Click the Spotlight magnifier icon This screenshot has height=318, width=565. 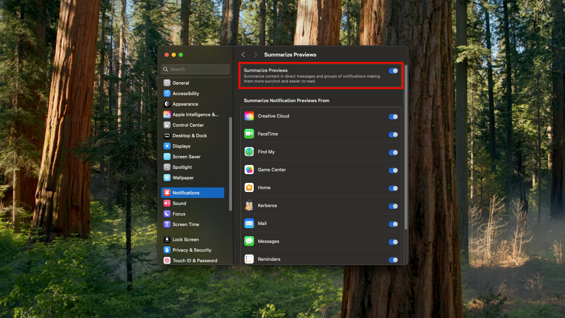click(x=167, y=167)
